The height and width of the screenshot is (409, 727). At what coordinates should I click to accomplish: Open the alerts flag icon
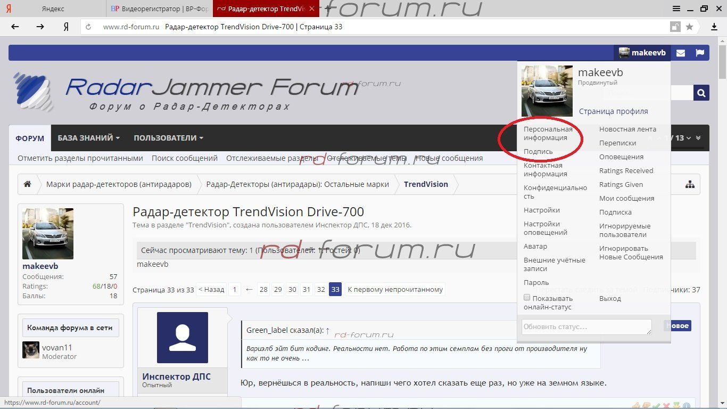[x=700, y=53]
